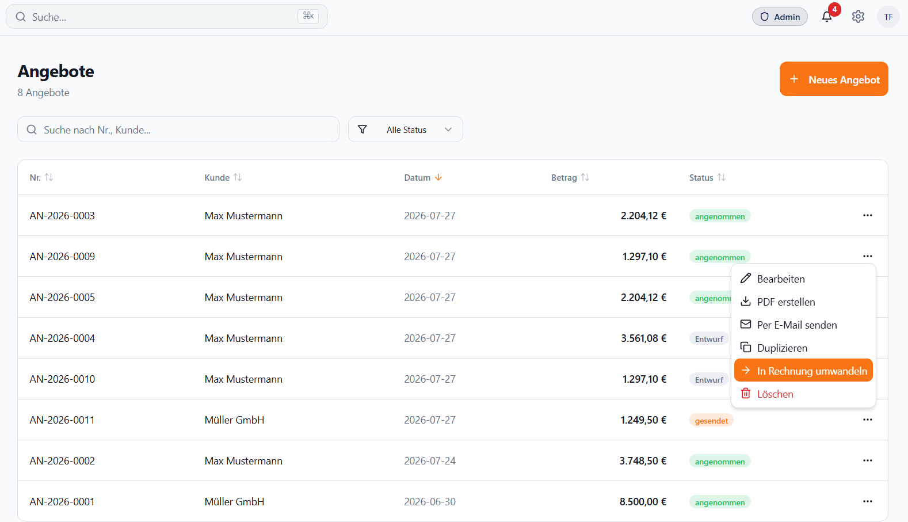Screen dimensions: 908x522
Task: Click the 8 Angebote count label
Action: click(x=43, y=93)
